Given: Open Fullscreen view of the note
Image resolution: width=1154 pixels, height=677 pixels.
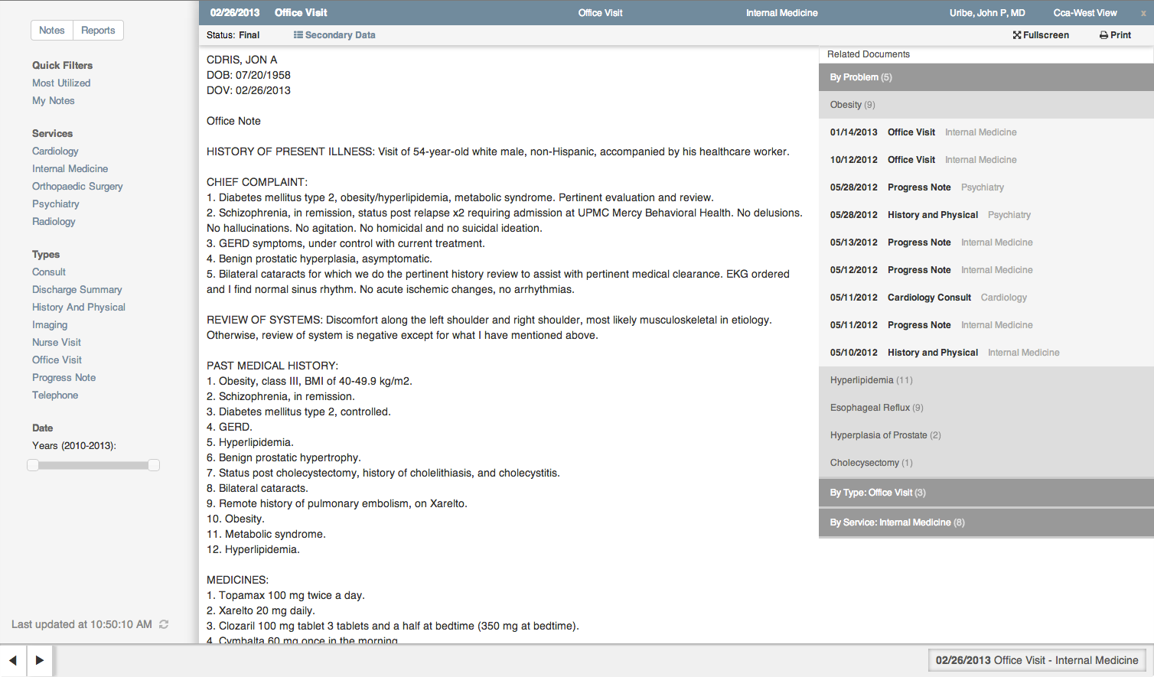Looking at the screenshot, I should click(1040, 35).
